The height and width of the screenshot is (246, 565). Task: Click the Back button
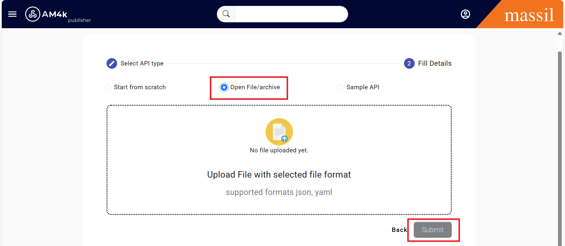pyautogui.click(x=399, y=230)
